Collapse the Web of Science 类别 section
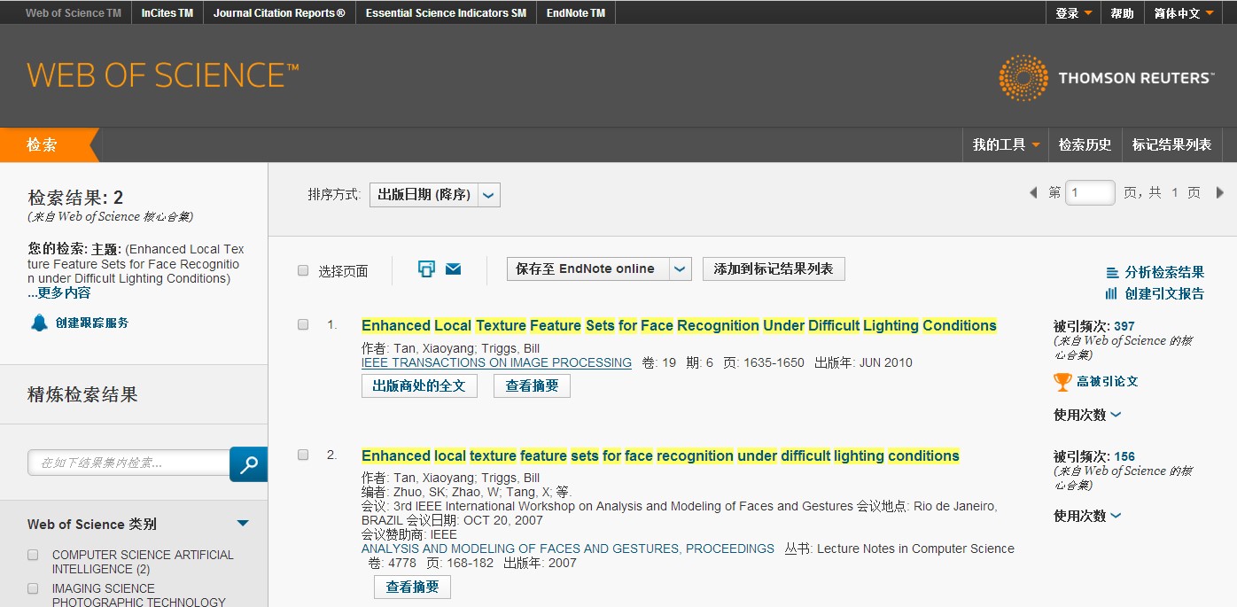This screenshot has width=1237, height=607. (243, 524)
